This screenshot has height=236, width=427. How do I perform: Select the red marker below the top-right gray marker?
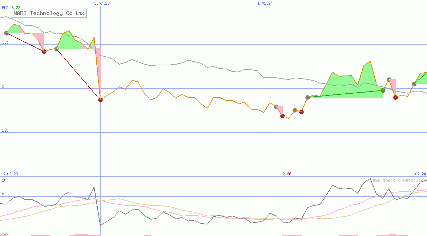395,97
